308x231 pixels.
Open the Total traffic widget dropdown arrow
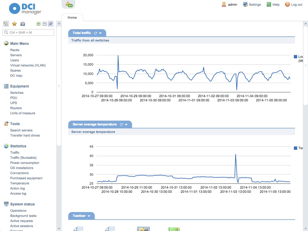[x=100, y=33]
